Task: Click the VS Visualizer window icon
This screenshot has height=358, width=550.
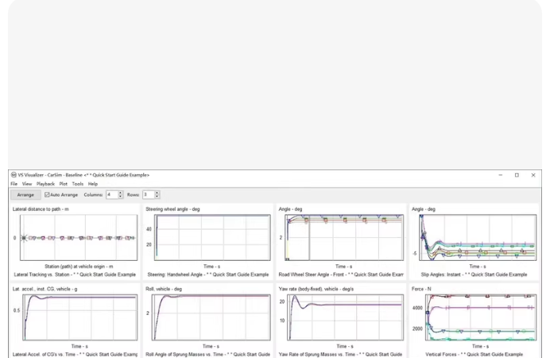Action: (x=14, y=175)
